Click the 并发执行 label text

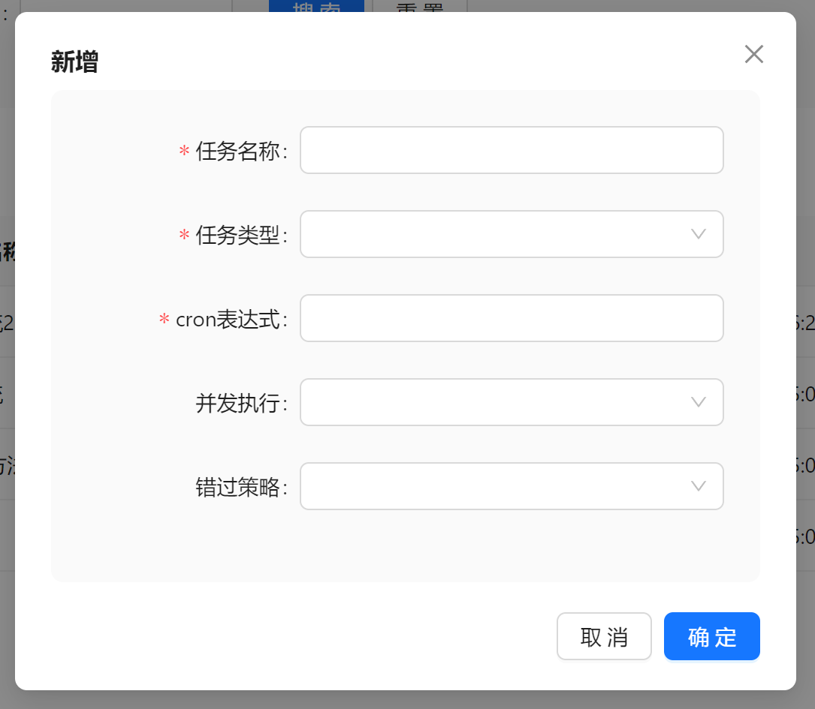[237, 404]
